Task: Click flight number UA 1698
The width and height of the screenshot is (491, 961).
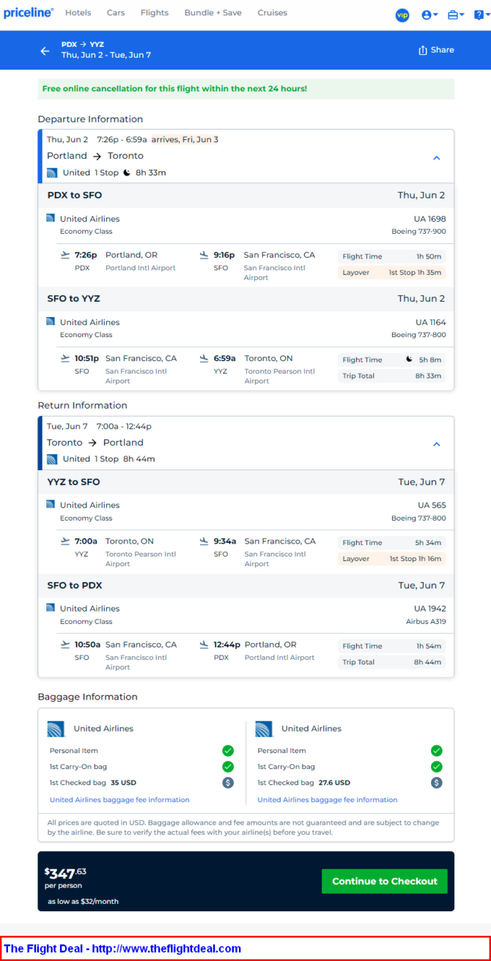Action: pos(430,219)
